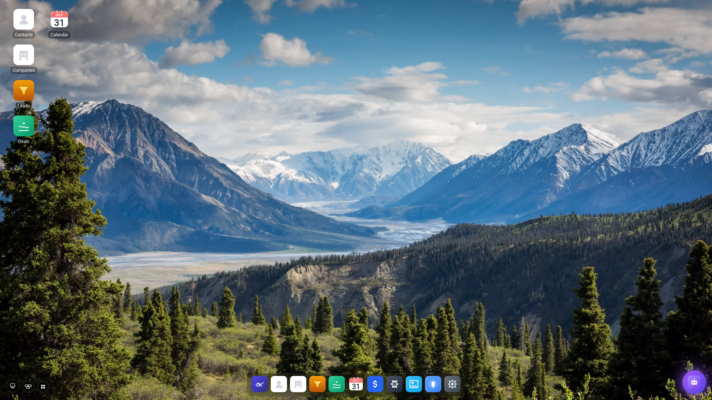Open the dark gear cog app in dock

click(x=395, y=384)
